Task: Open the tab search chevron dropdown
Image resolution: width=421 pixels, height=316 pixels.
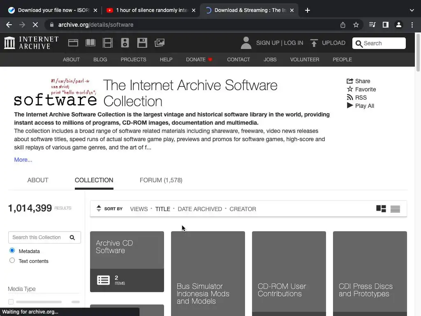Action: point(412,10)
